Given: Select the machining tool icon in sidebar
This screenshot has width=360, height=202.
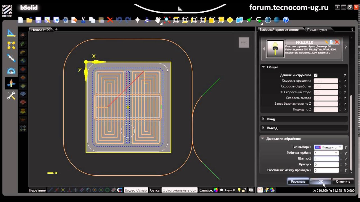Looking at the screenshot, I should [11, 83].
